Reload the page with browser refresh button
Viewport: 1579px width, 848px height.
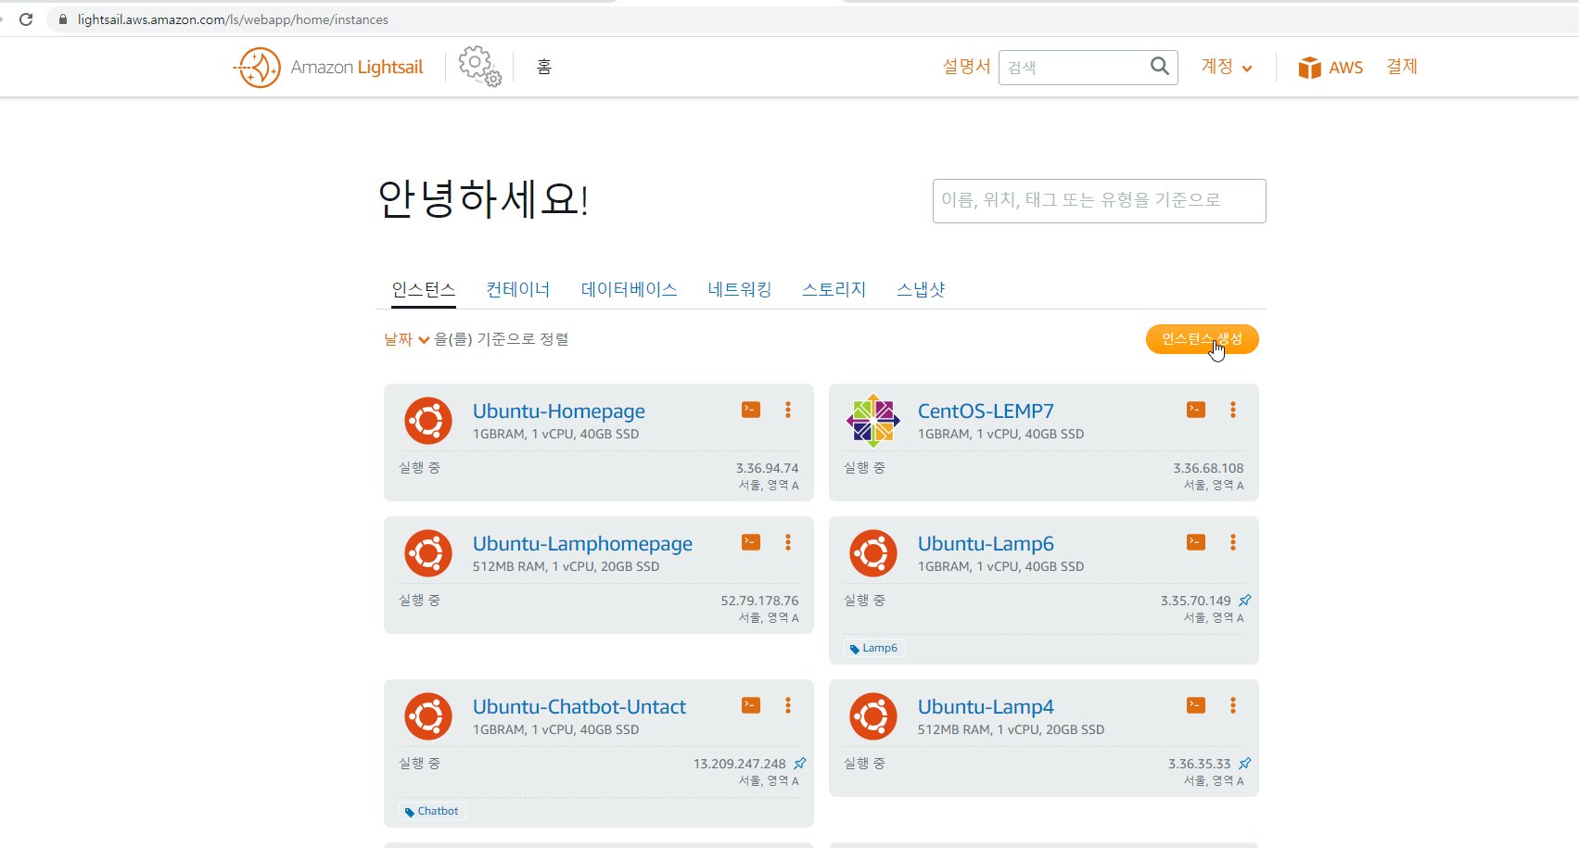tap(26, 19)
